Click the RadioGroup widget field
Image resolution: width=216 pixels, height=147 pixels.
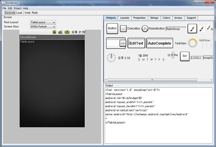click(x=176, y=29)
